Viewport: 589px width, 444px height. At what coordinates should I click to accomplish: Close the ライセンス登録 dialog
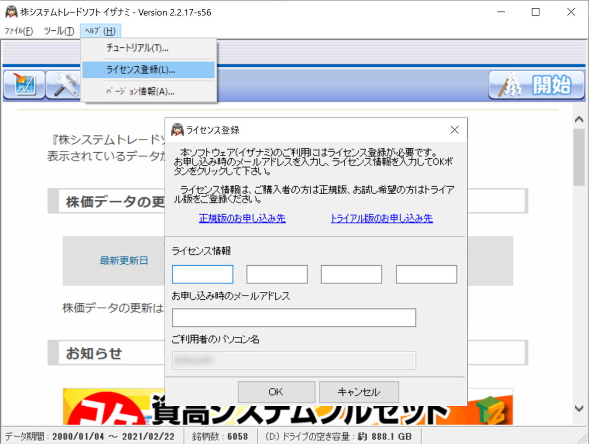pos(455,130)
